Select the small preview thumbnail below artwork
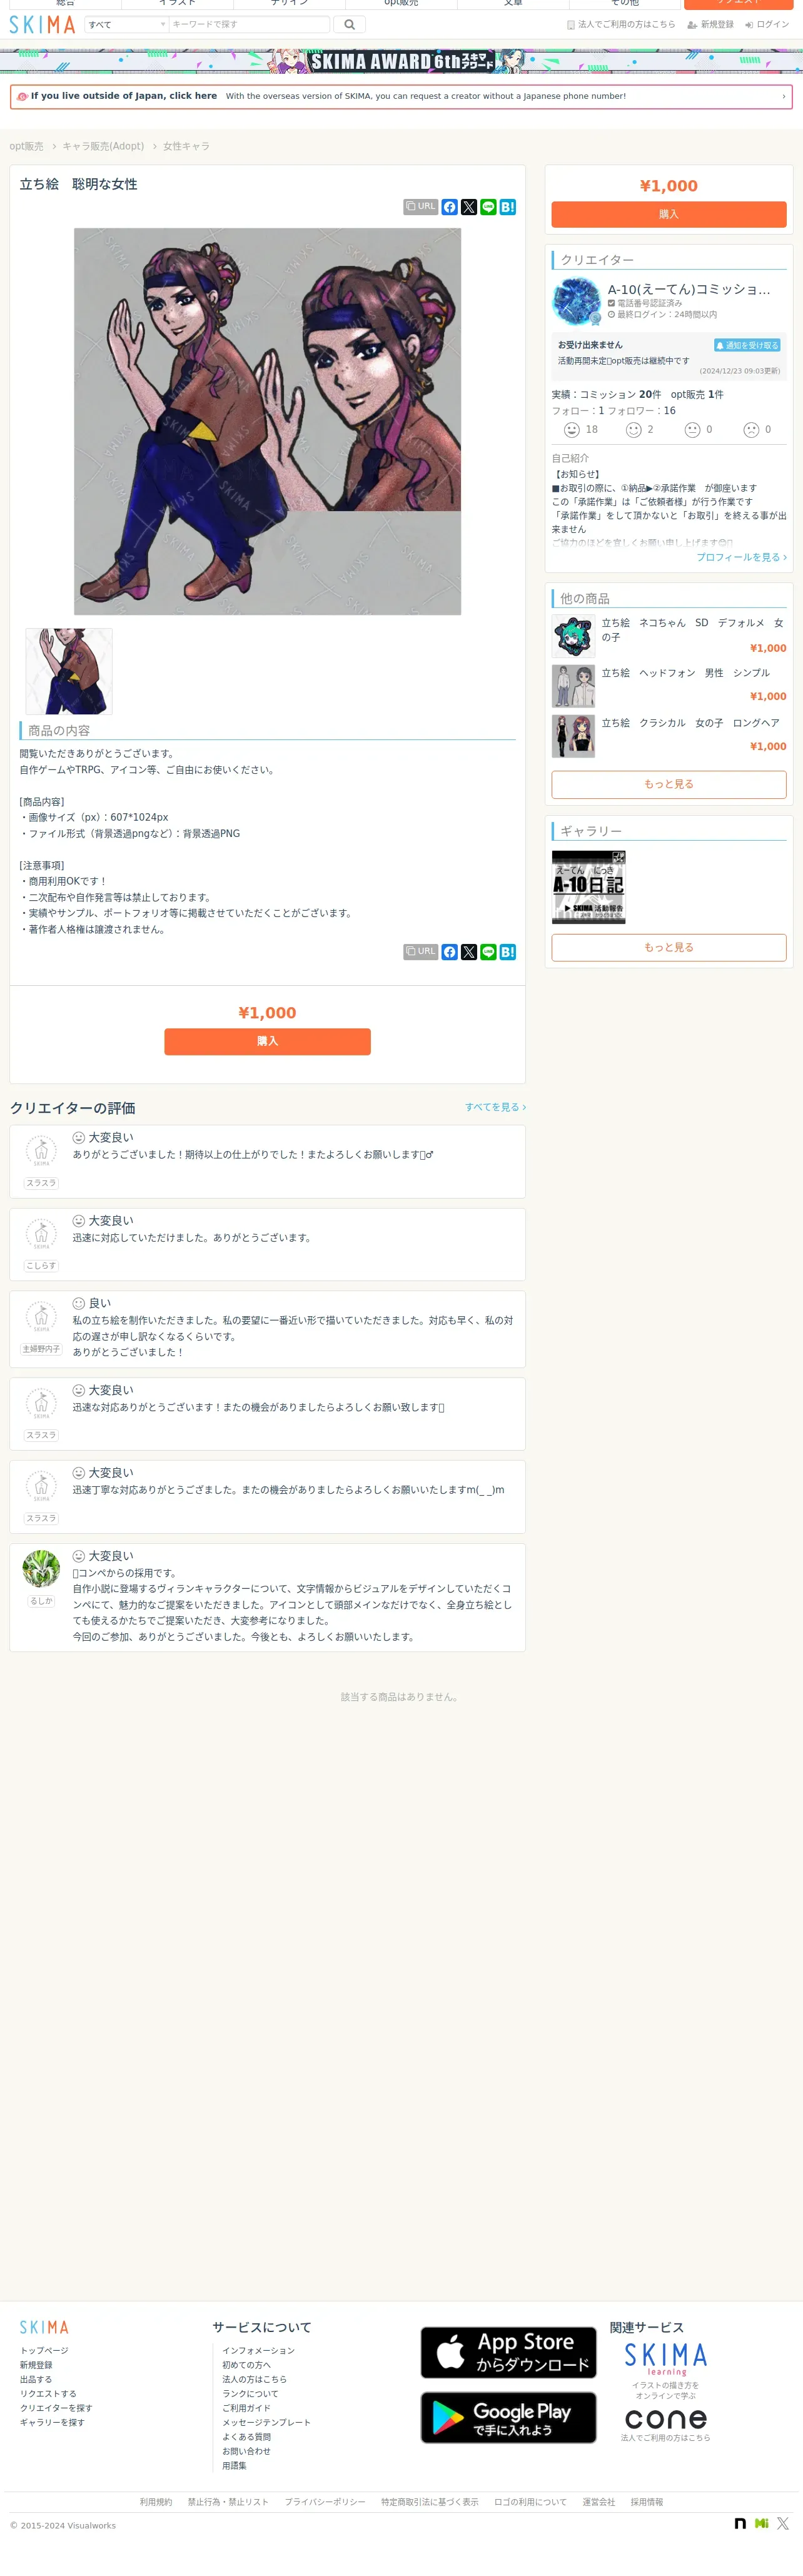803x2576 pixels. (69, 671)
